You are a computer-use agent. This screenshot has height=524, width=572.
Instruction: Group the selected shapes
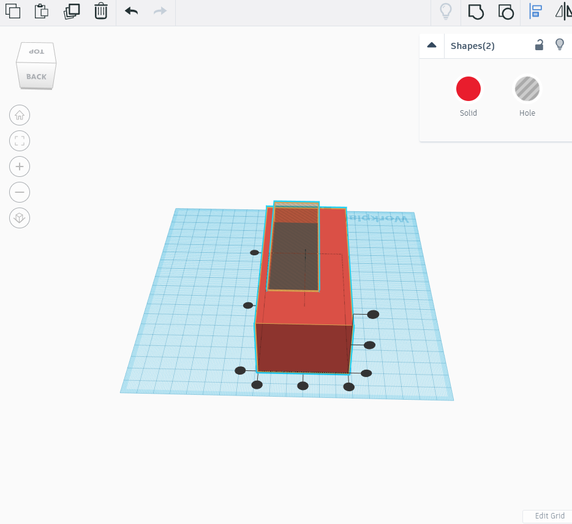pyautogui.click(x=476, y=12)
